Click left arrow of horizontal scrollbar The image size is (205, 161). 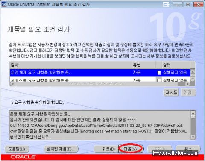[x=12, y=84]
